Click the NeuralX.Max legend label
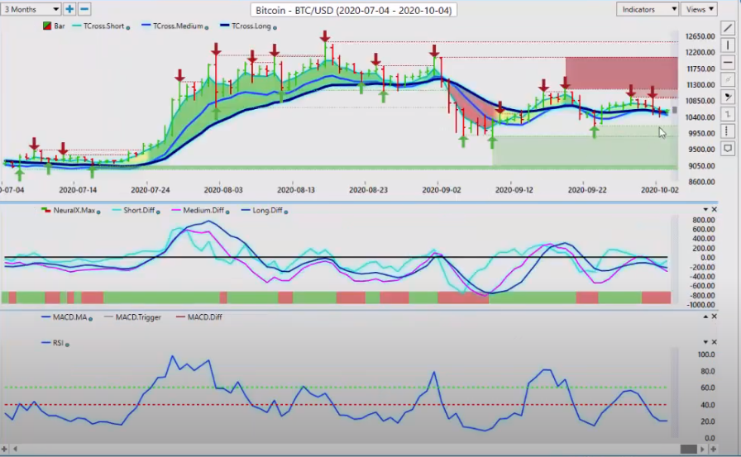This screenshot has height=457, width=741. click(x=74, y=210)
